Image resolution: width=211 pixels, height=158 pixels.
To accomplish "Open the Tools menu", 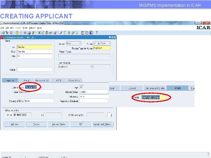I will coord(25,28).
